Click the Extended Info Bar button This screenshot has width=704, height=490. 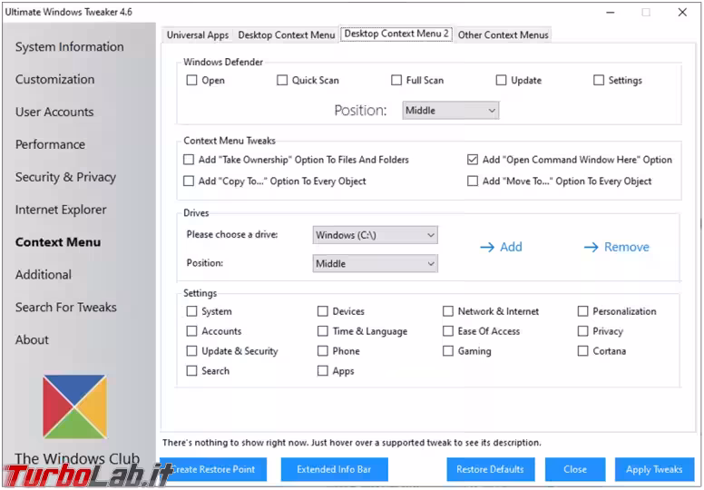[x=335, y=469]
